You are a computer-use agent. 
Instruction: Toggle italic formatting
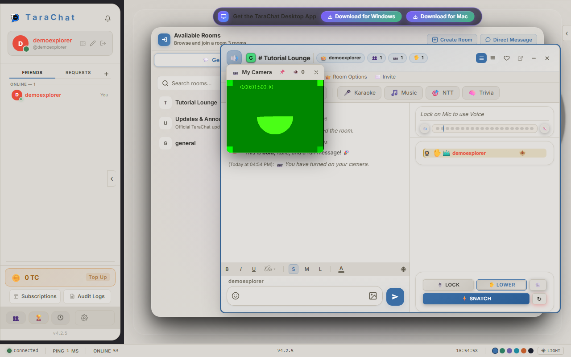pyautogui.click(x=241, y=269)
